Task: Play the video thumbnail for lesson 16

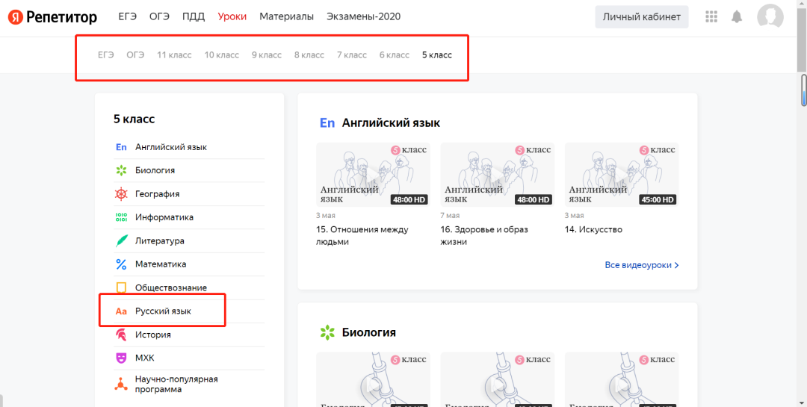Action: coord(498,175)
